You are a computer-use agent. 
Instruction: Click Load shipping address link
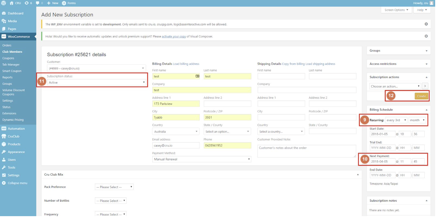click(320, 64)
